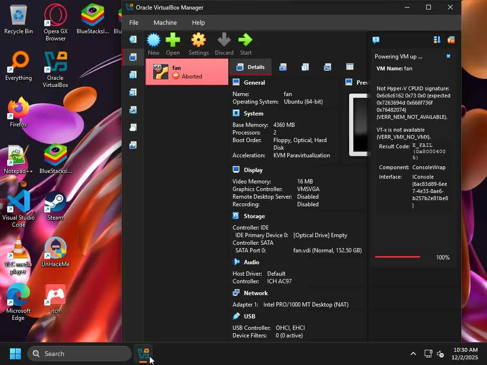Image resolution: width=487 pixels, height=365 pixels.
Task: Select the UnHackMe desktop shortcut
Action: click(x=56, y=252)
